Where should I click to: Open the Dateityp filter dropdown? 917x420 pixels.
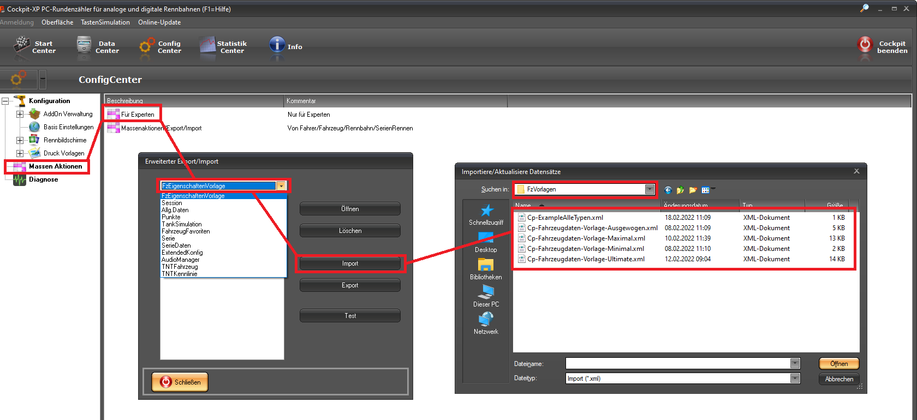pyautogui.click(x=795, y=379)
